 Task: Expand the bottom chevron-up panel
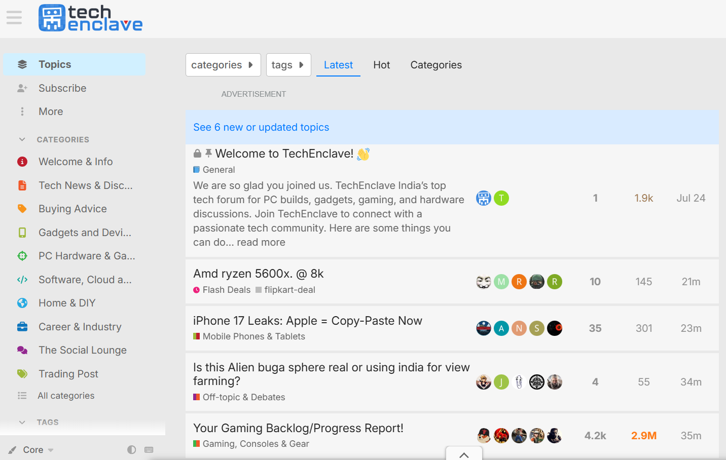(464, 454)
